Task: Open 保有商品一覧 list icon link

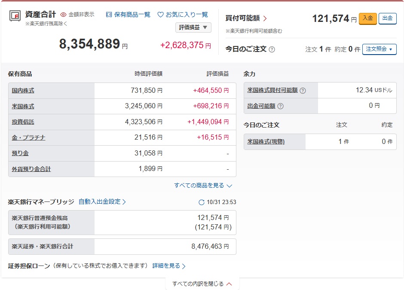Action: click(109, 15)
